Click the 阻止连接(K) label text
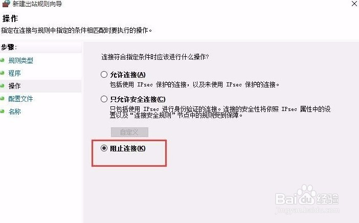 pyautogui.click(x=128, y=148)
